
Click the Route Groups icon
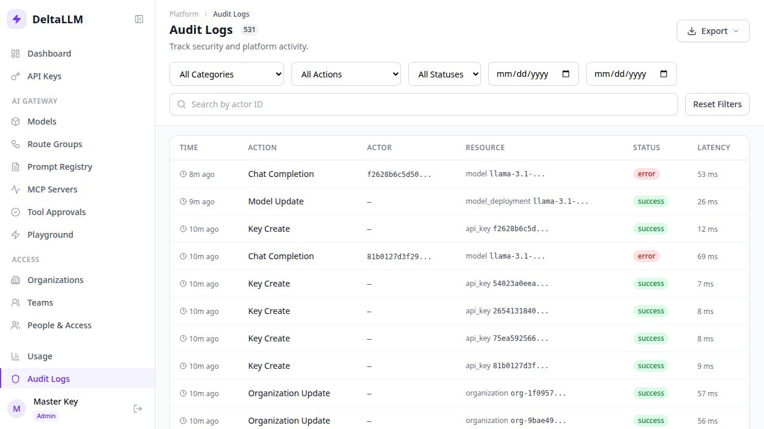click(x=16, y=144)
